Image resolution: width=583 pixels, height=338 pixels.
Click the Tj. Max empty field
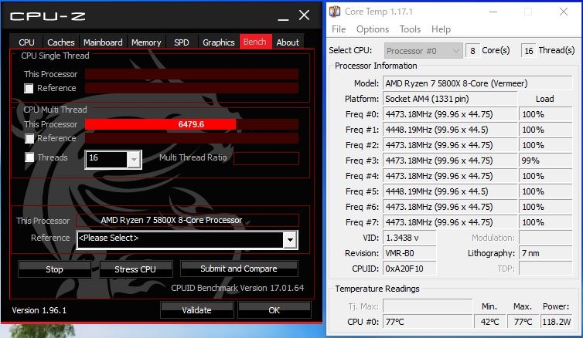pyautogui.click(x=428, y=306)
